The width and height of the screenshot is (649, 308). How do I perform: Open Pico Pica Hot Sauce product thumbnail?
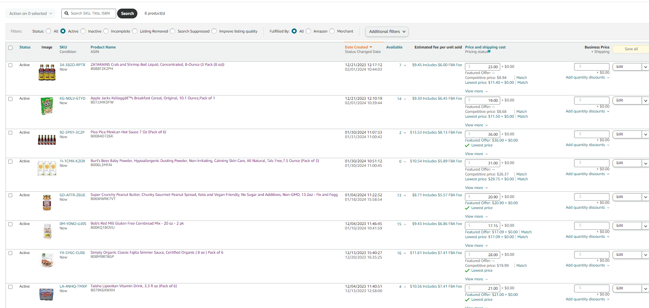click(47, 139)
